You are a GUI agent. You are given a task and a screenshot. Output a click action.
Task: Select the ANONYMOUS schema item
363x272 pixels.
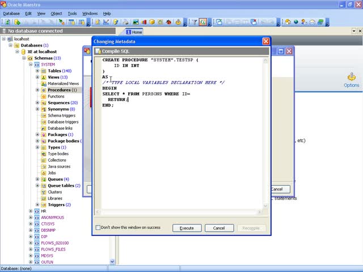click(x=53, y=218)
